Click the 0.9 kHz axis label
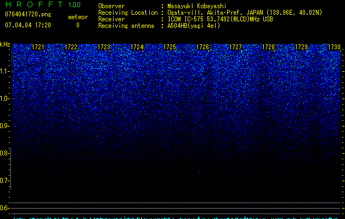 click(4, 126)
